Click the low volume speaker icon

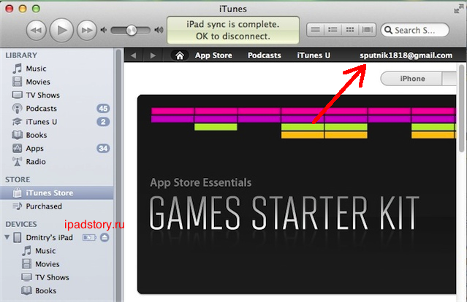[103, 30]
